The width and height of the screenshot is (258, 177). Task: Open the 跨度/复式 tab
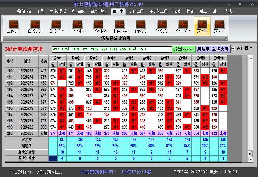58,11
